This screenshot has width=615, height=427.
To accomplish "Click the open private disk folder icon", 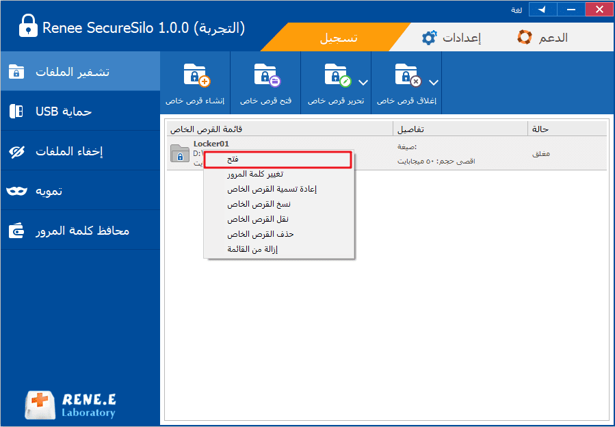I will (267, 75).
